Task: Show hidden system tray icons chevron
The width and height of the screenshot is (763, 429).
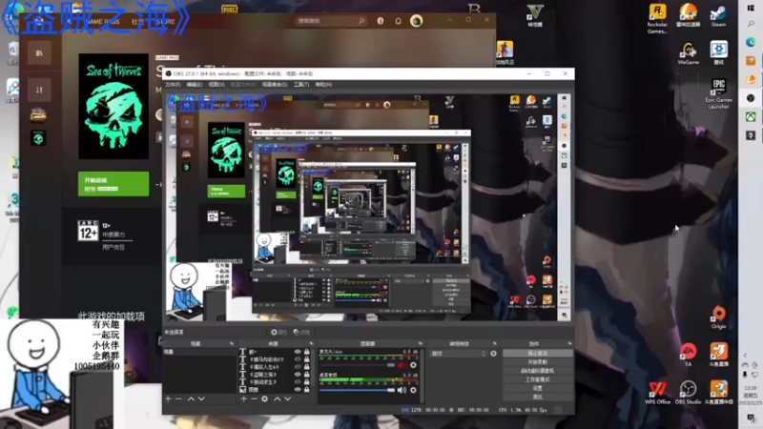Action: coord(745,356)
